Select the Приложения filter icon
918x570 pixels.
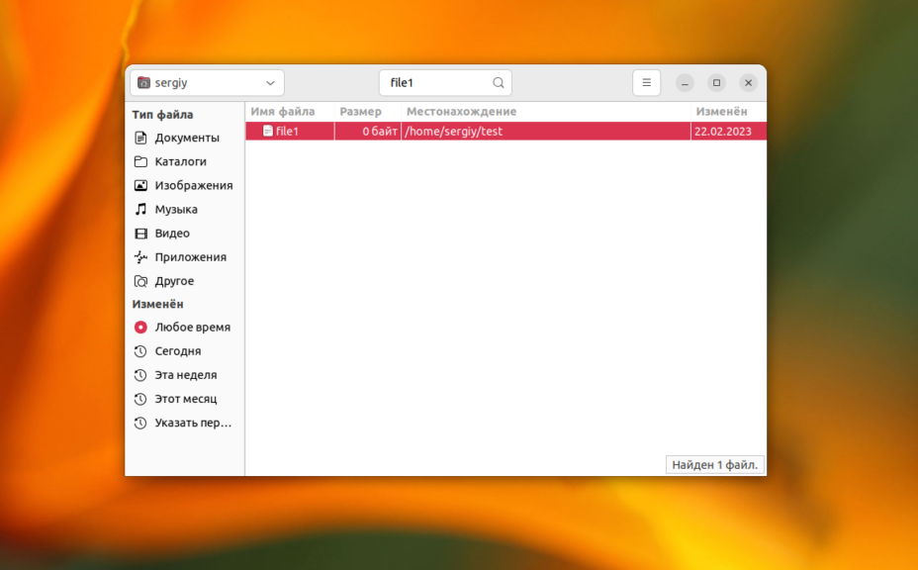point(140,257)
